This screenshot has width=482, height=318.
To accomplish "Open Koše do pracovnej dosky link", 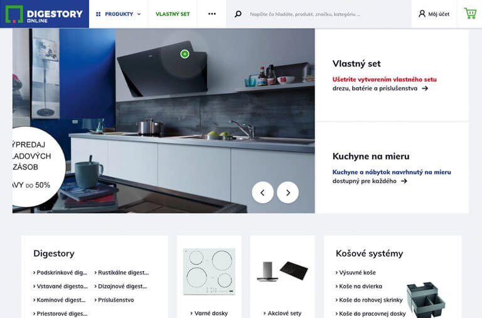I will [x=370, y=314].
